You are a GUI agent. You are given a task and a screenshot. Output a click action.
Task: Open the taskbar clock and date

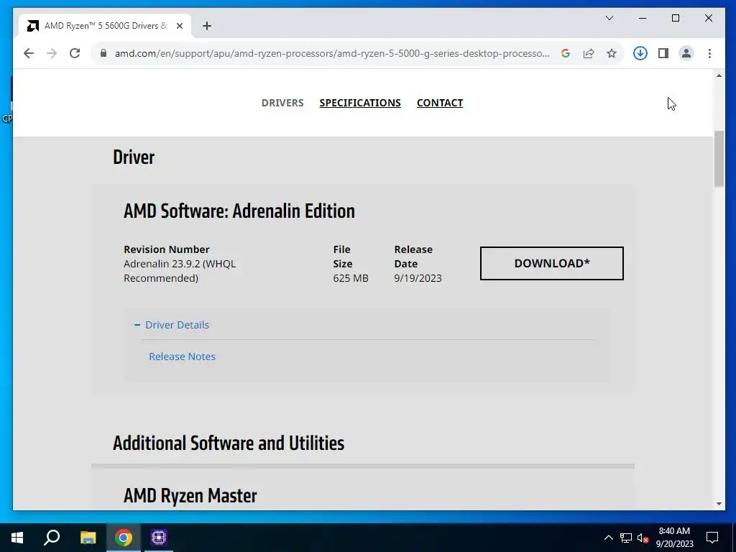pos(674,538)
